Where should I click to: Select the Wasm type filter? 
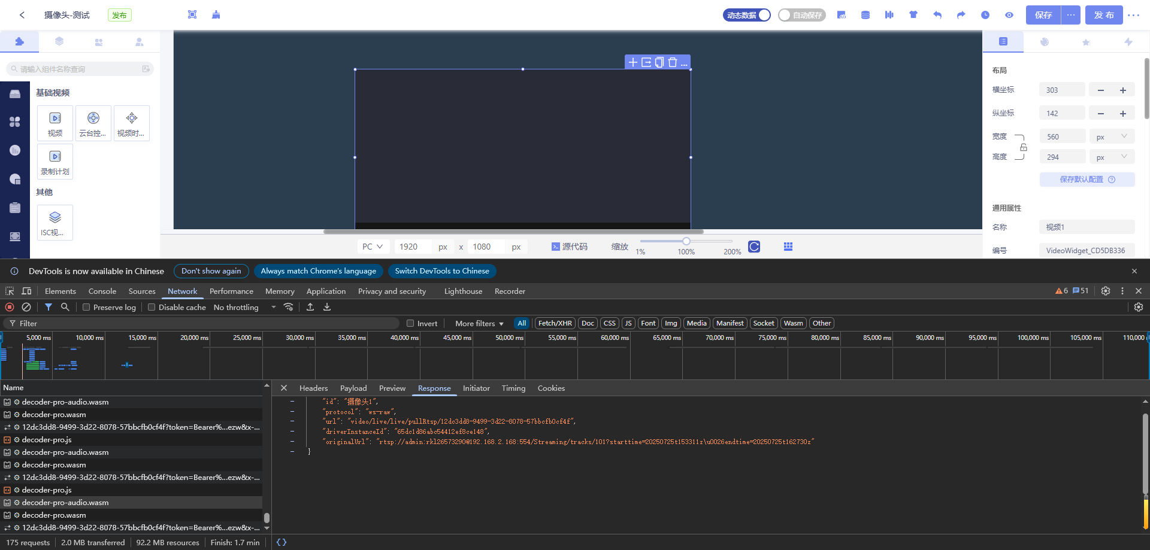tap(793, 323)
